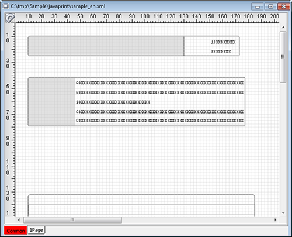Select the 8XXXXXXX field in header
Viewport: 292px width, 237px height.
tap(221, 51)
